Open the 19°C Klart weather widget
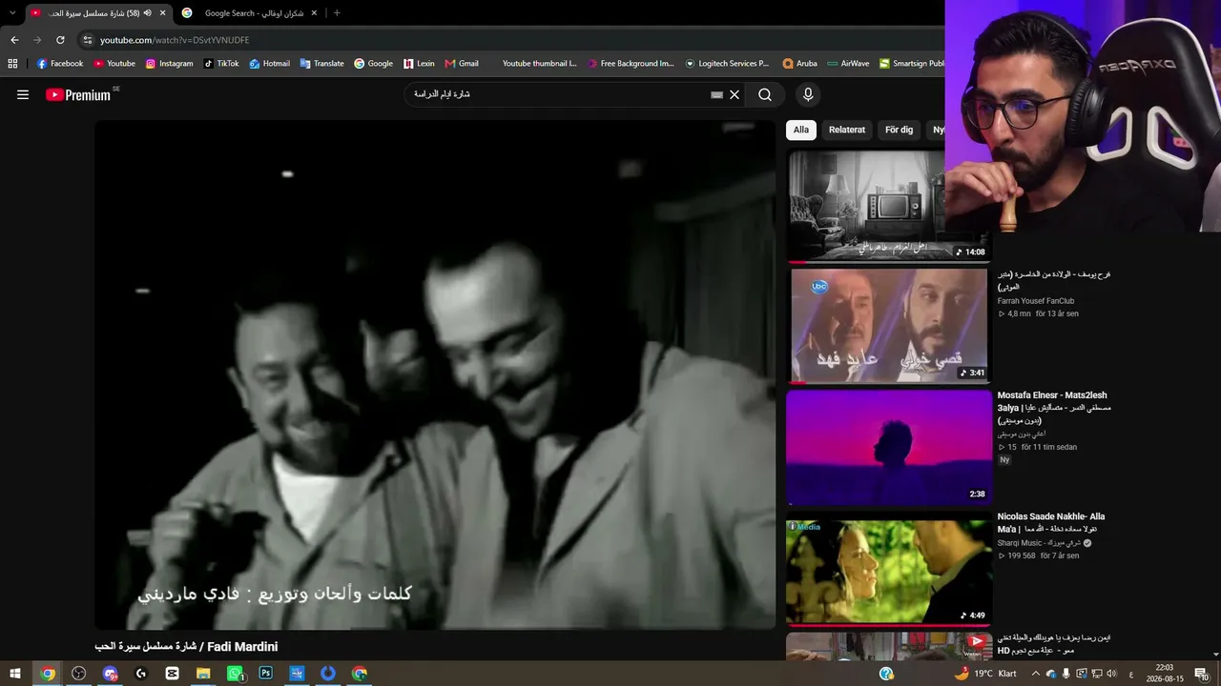1221x686 pixels. pos(985,674)
